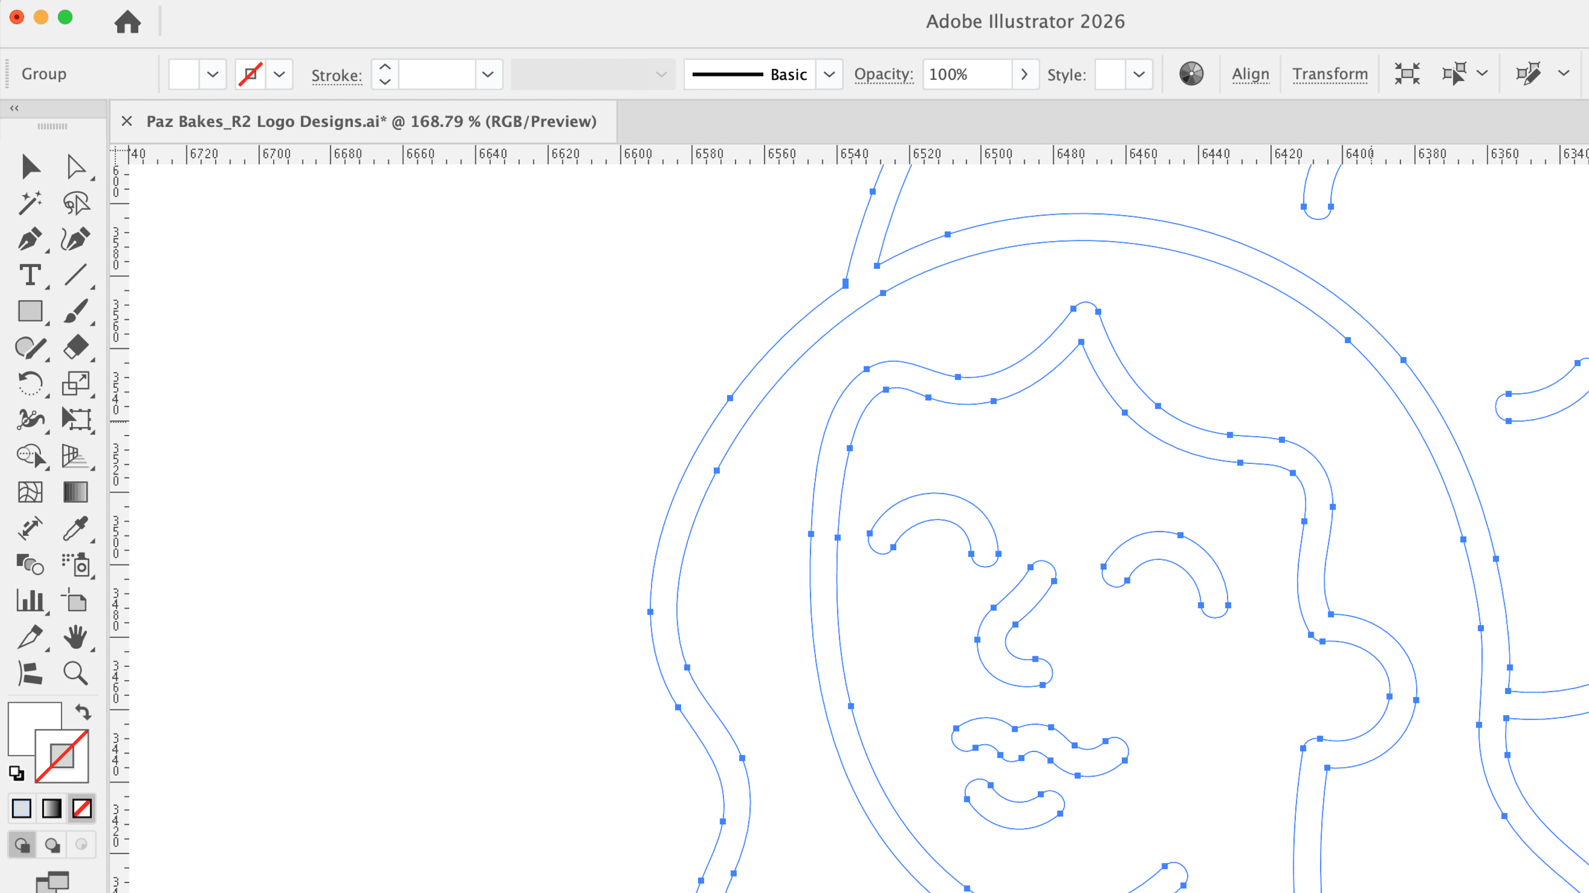This screenshot has width=1589, height=893.
Task: Open the Style dropdown arrow
Action: [1139, 74]
